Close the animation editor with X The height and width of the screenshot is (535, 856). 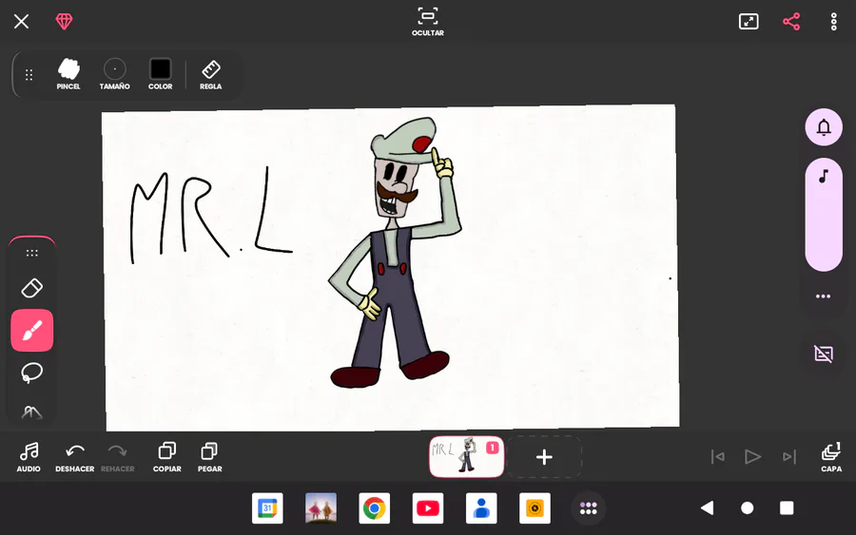[21, 22]
